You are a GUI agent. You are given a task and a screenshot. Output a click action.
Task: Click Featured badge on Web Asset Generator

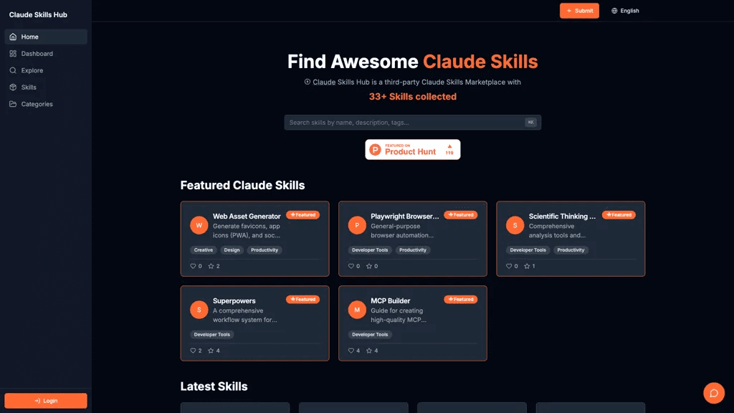(x=303, y=215)
